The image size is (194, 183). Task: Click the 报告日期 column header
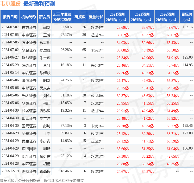[10, 17]
